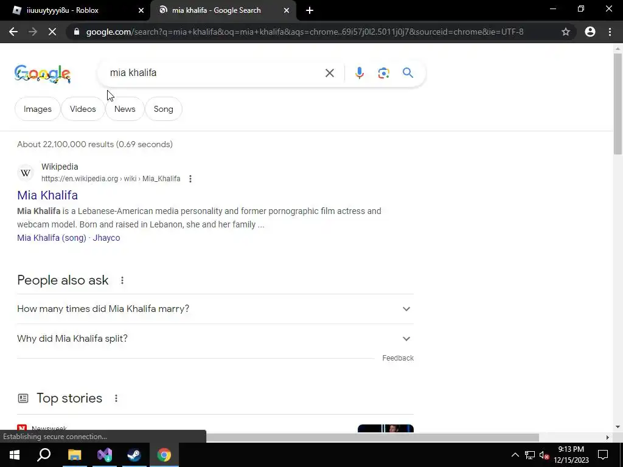Open Visual Studio from the taskbar
The image size is (623, 467).
coord(105,455)
